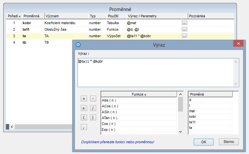Click into the Výraz expression field

pos(158,72)
